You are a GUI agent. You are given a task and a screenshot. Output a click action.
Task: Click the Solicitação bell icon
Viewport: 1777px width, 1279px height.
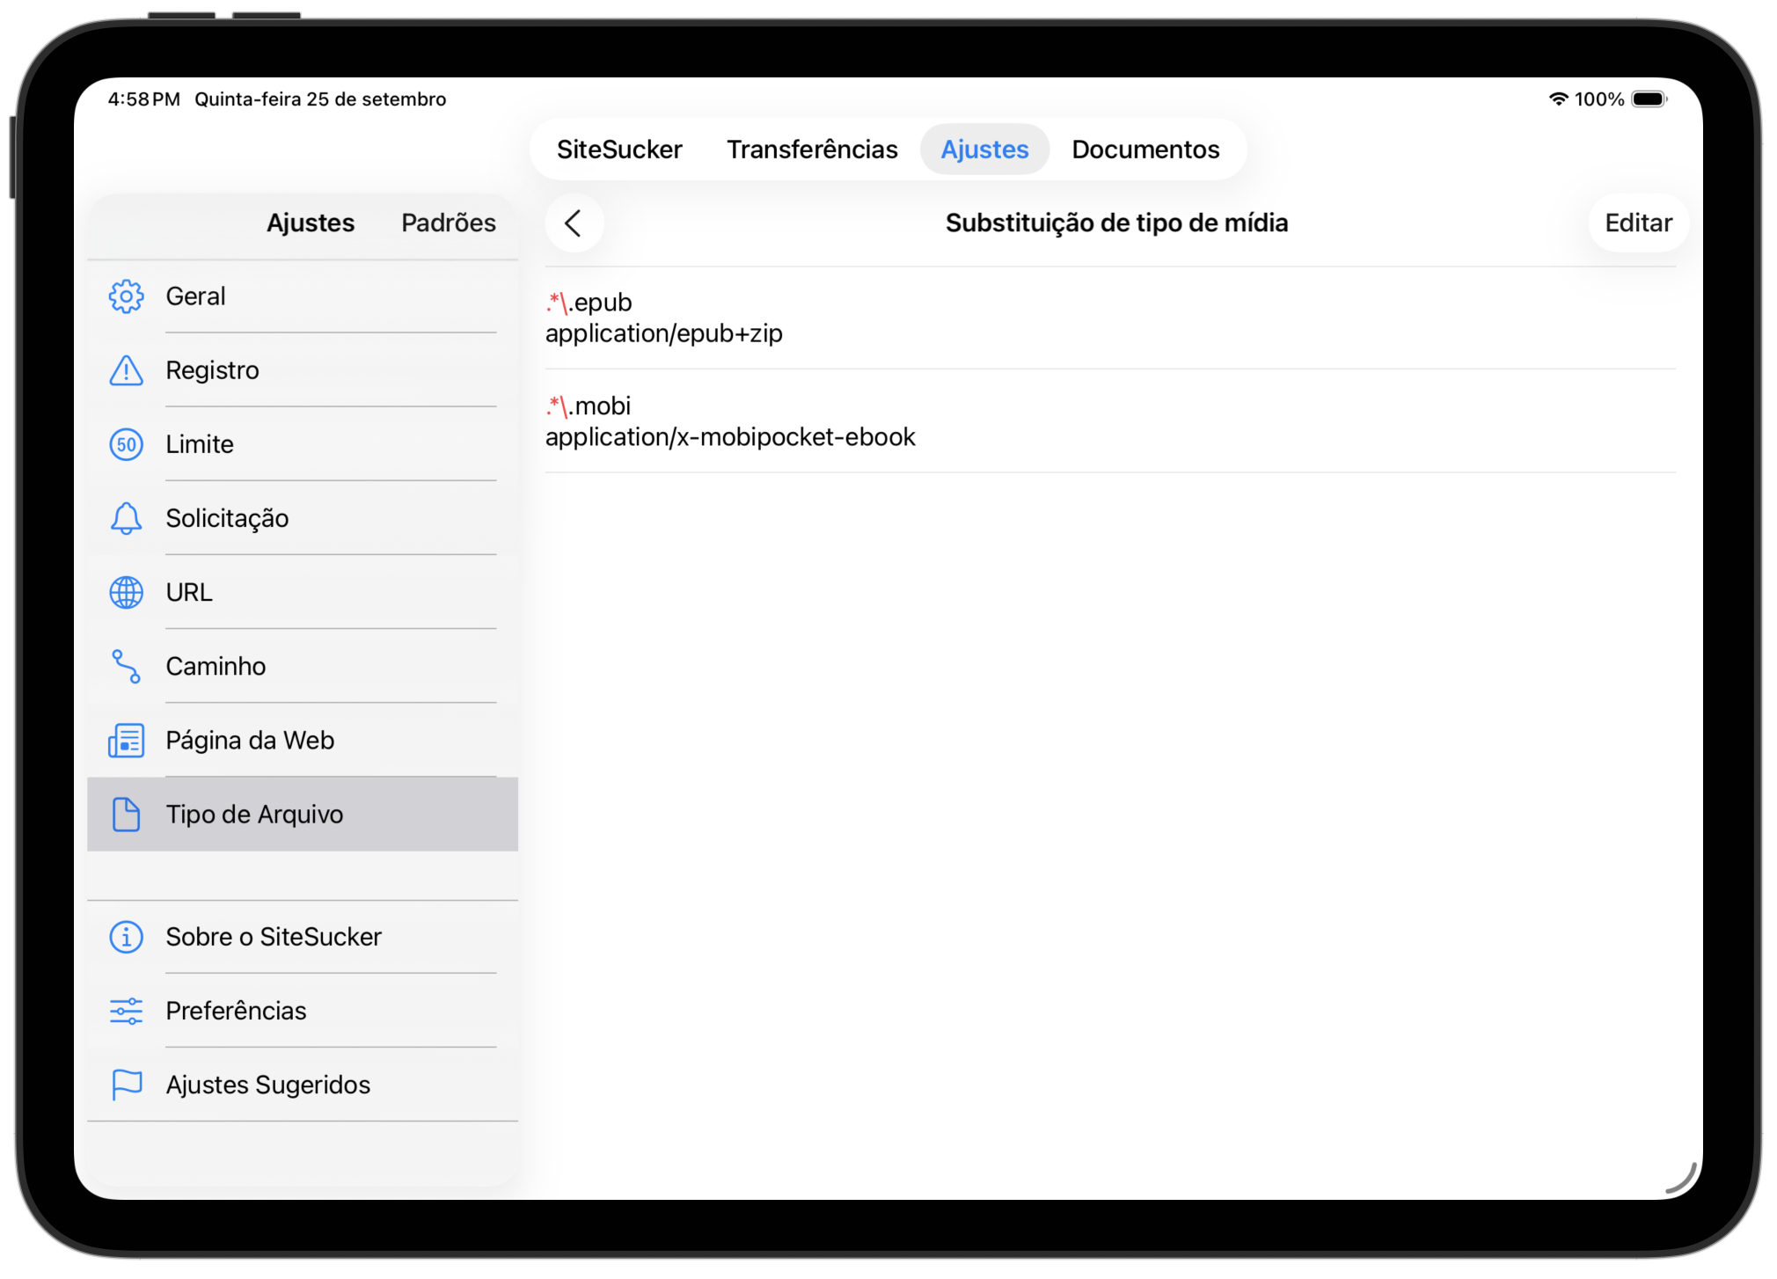tap(126, 518)
